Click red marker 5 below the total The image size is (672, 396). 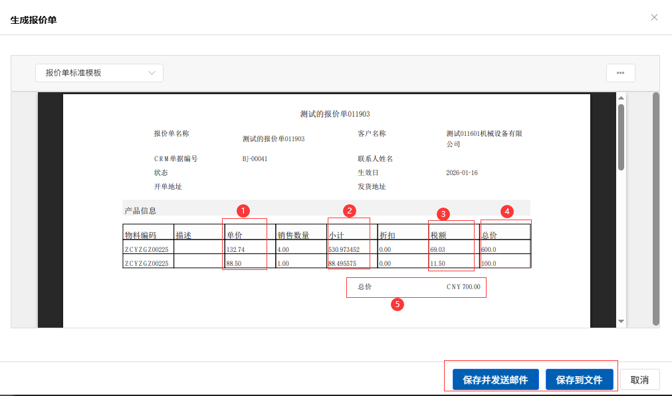pyautogui.click(x=397, y=304)
